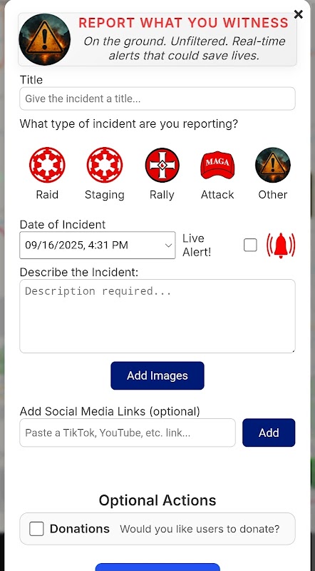The width and height of the screenshot is (315, 571).
Task: Click the date value 09/16/2025, 4:31 PM
Action: (76, 245)
